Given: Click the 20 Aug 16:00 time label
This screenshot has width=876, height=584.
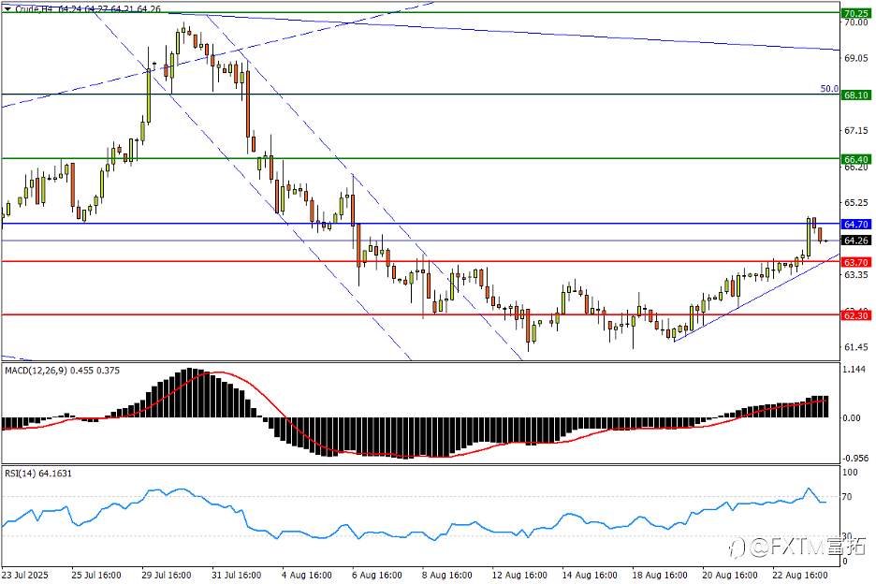Looking at the screenshot, I should (x=730, y=575).
